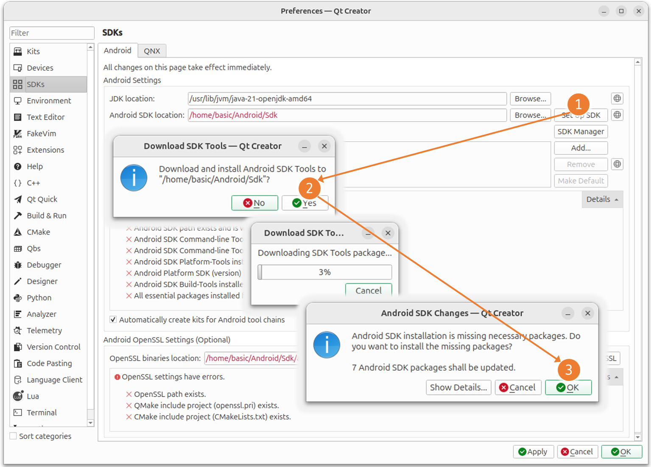Click the globe icon beside JDK location
This screenshot has height=467, width=651.
(x=617, y=98)
